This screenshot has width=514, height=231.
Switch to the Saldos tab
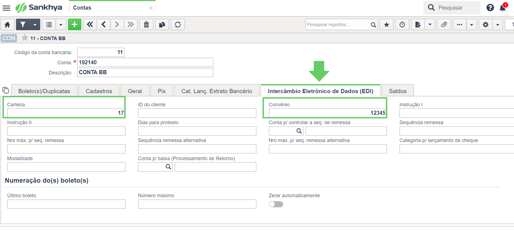coord(398,91)
